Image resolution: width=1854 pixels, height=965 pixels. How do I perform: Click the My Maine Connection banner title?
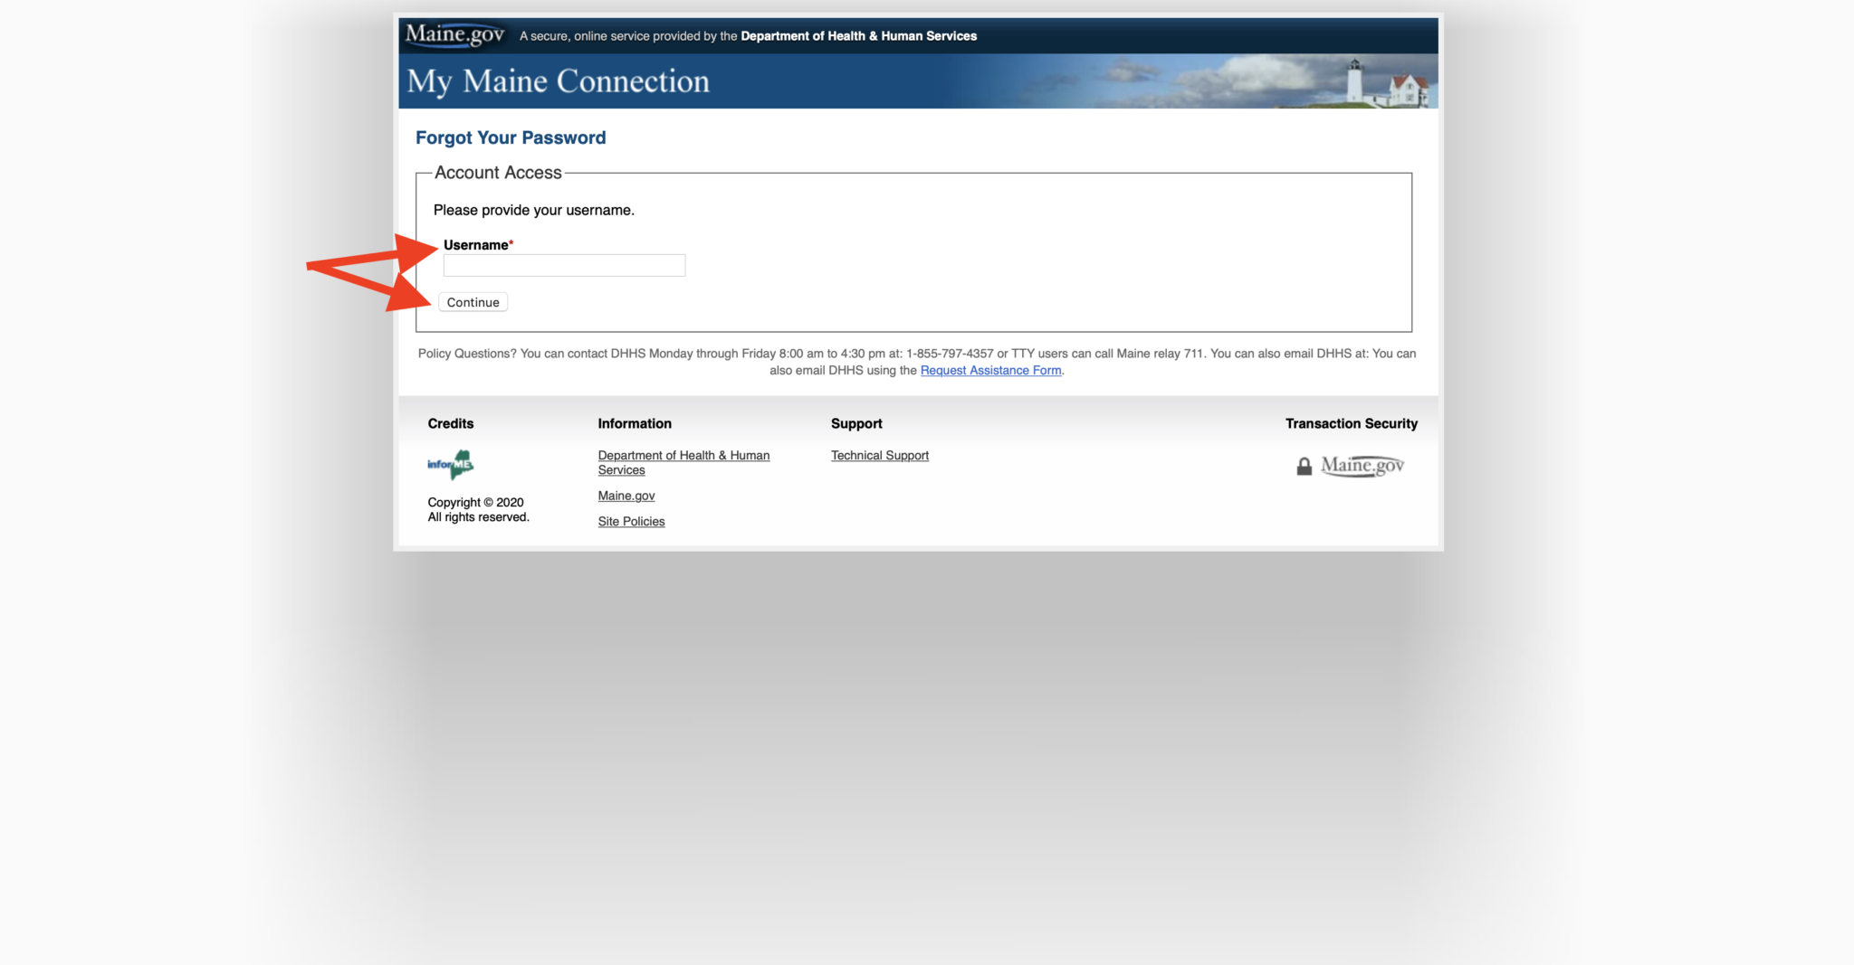(558, 81)
